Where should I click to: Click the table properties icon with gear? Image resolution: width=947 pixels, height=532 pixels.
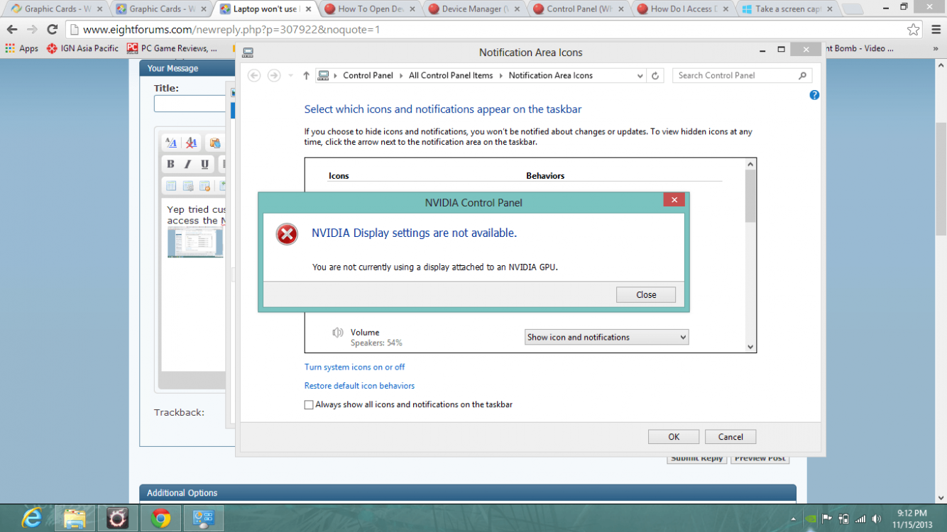(188, 186)
